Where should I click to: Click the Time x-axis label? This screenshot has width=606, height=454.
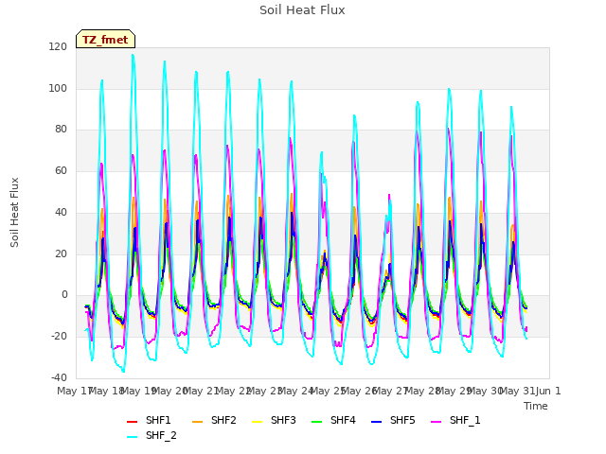pyautogui.click(x=536, y=406)
